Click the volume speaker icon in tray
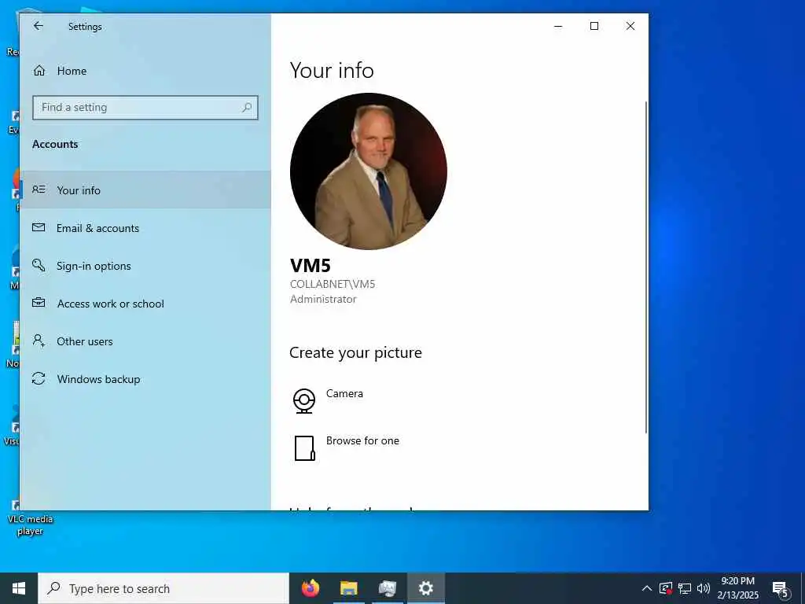805x604 pixels. (704, 588)
